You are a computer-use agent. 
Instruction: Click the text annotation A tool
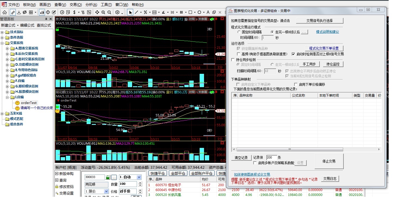208,12
